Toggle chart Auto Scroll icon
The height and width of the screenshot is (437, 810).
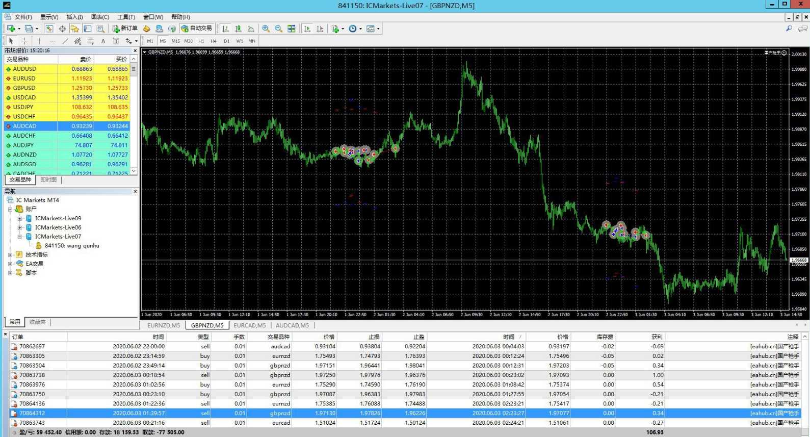(x=307, y=29)
